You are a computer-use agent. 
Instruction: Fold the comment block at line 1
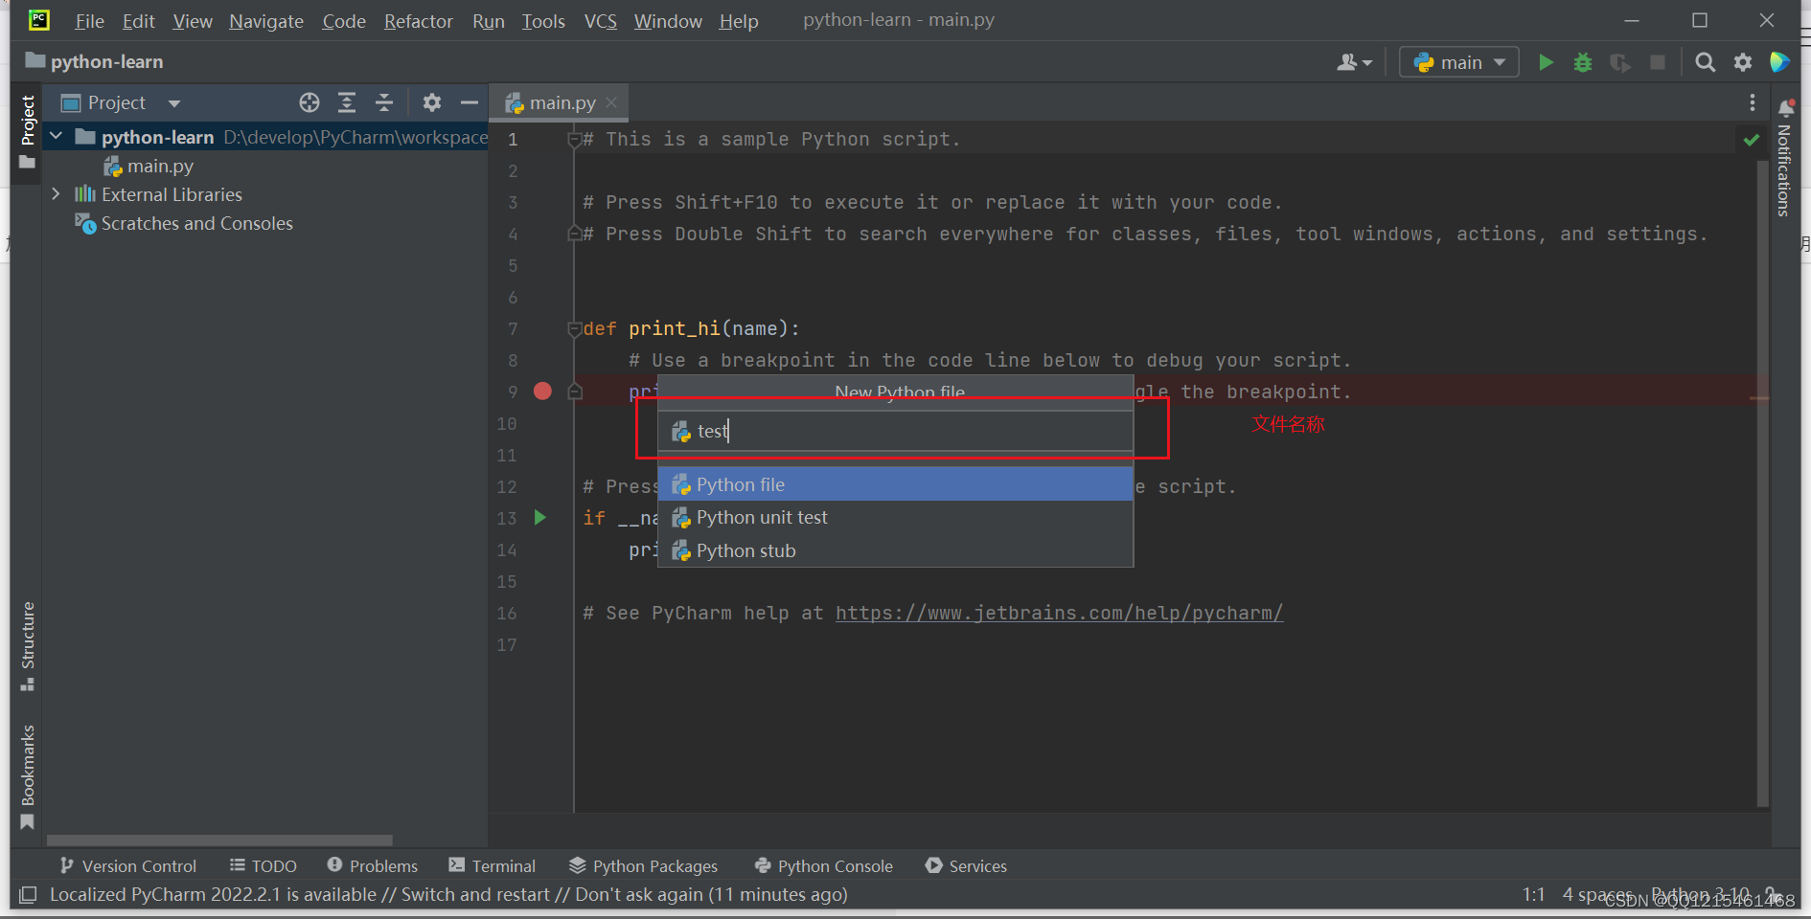(x=575, y=140)
